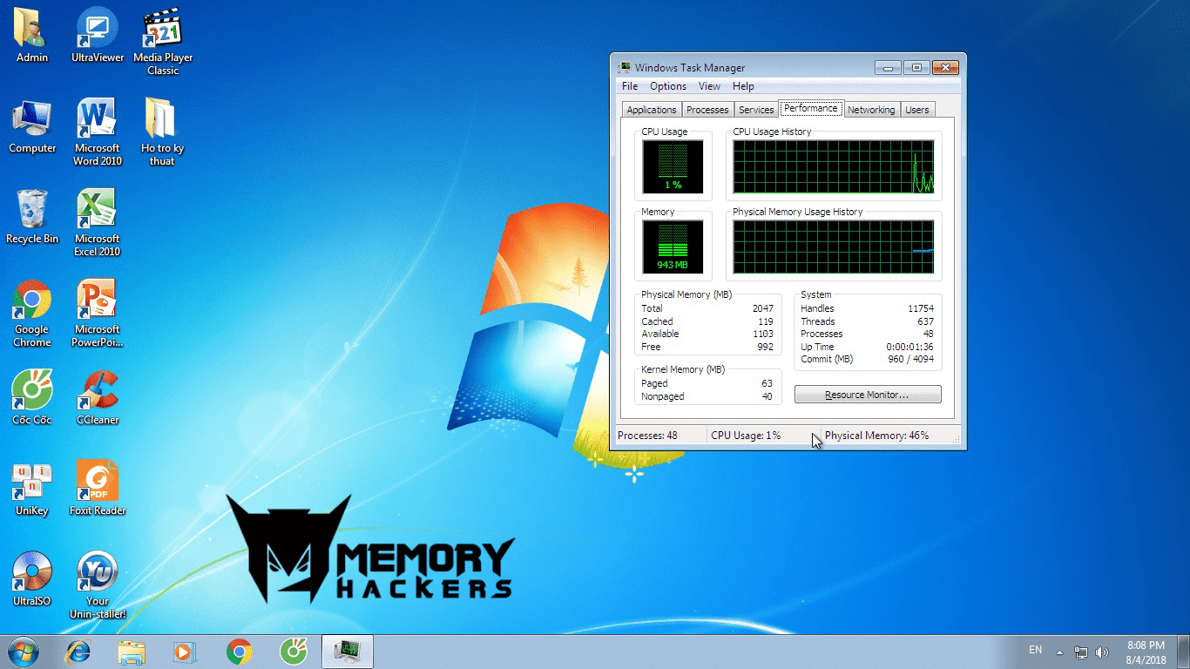Screen dimensions: 1190x669
Task: Launch the media player taskbar icon
Action: coord(185,652)
